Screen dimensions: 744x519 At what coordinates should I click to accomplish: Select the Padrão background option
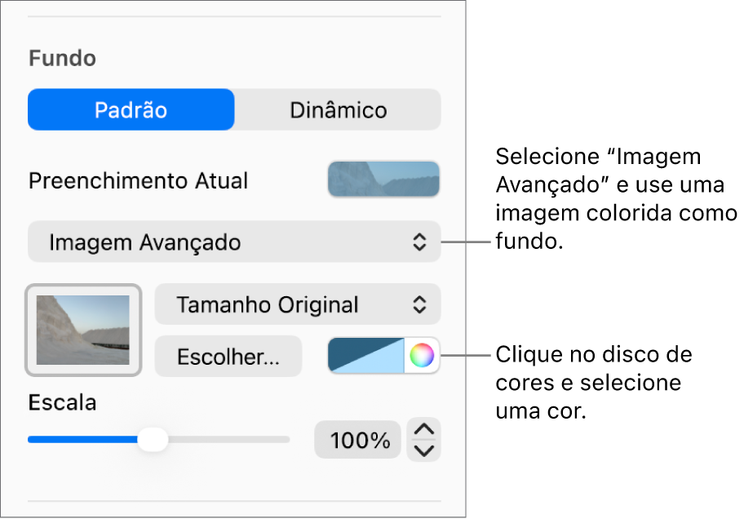(131, 109)
